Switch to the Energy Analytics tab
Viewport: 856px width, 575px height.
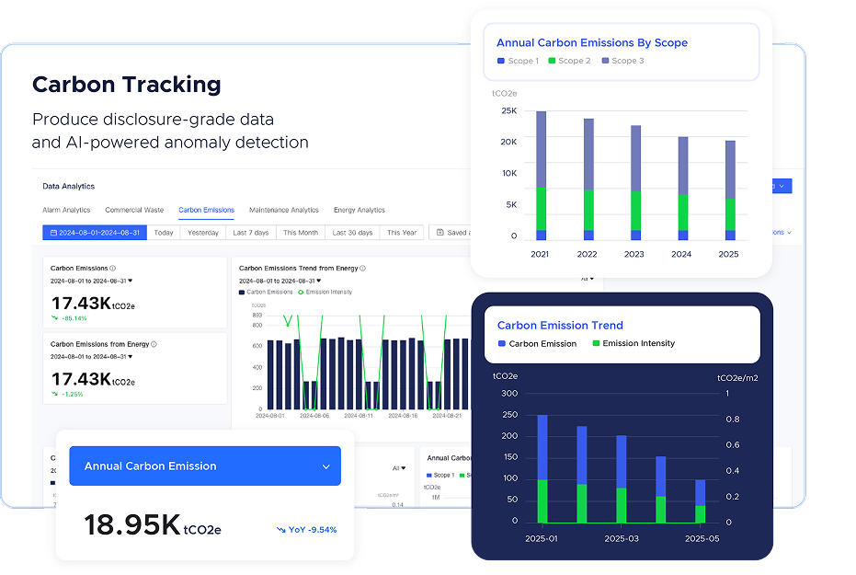[359, 211]
